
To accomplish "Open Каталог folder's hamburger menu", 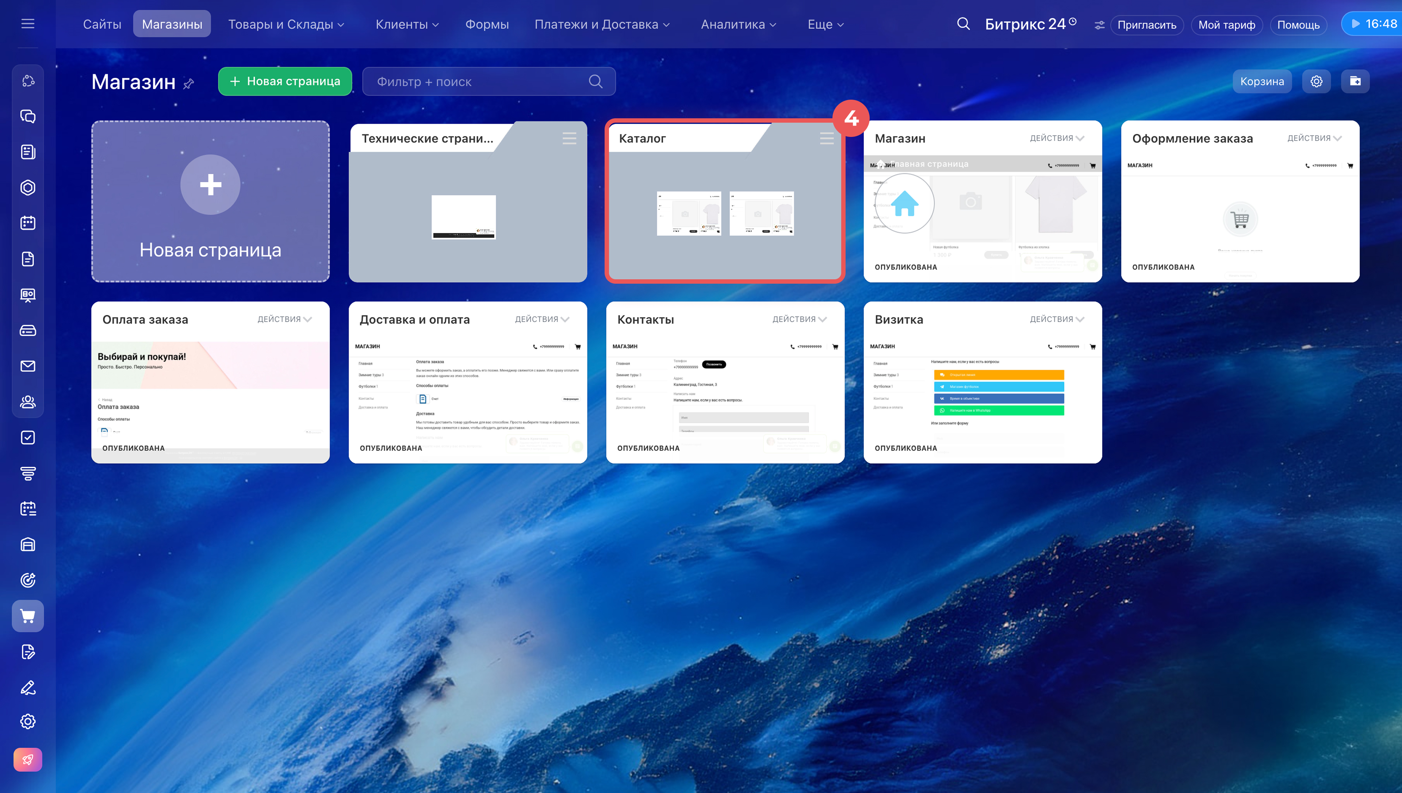I will coord(826,138).
